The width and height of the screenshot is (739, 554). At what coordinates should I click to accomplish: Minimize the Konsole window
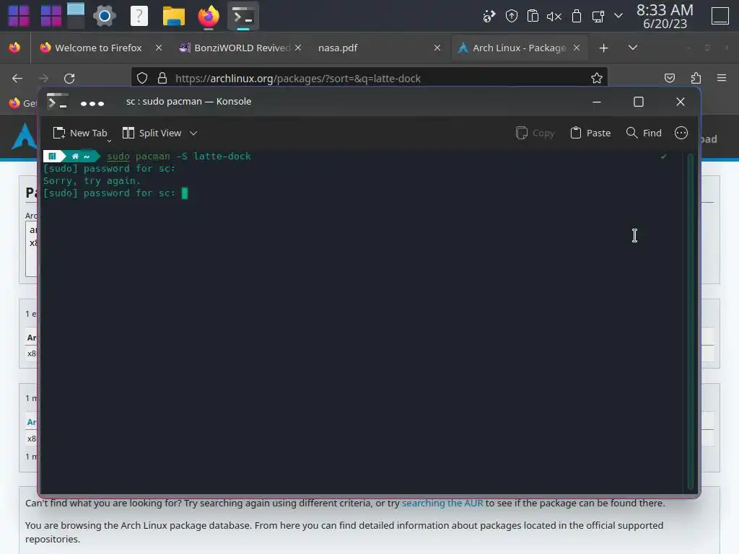coord(597,102)
